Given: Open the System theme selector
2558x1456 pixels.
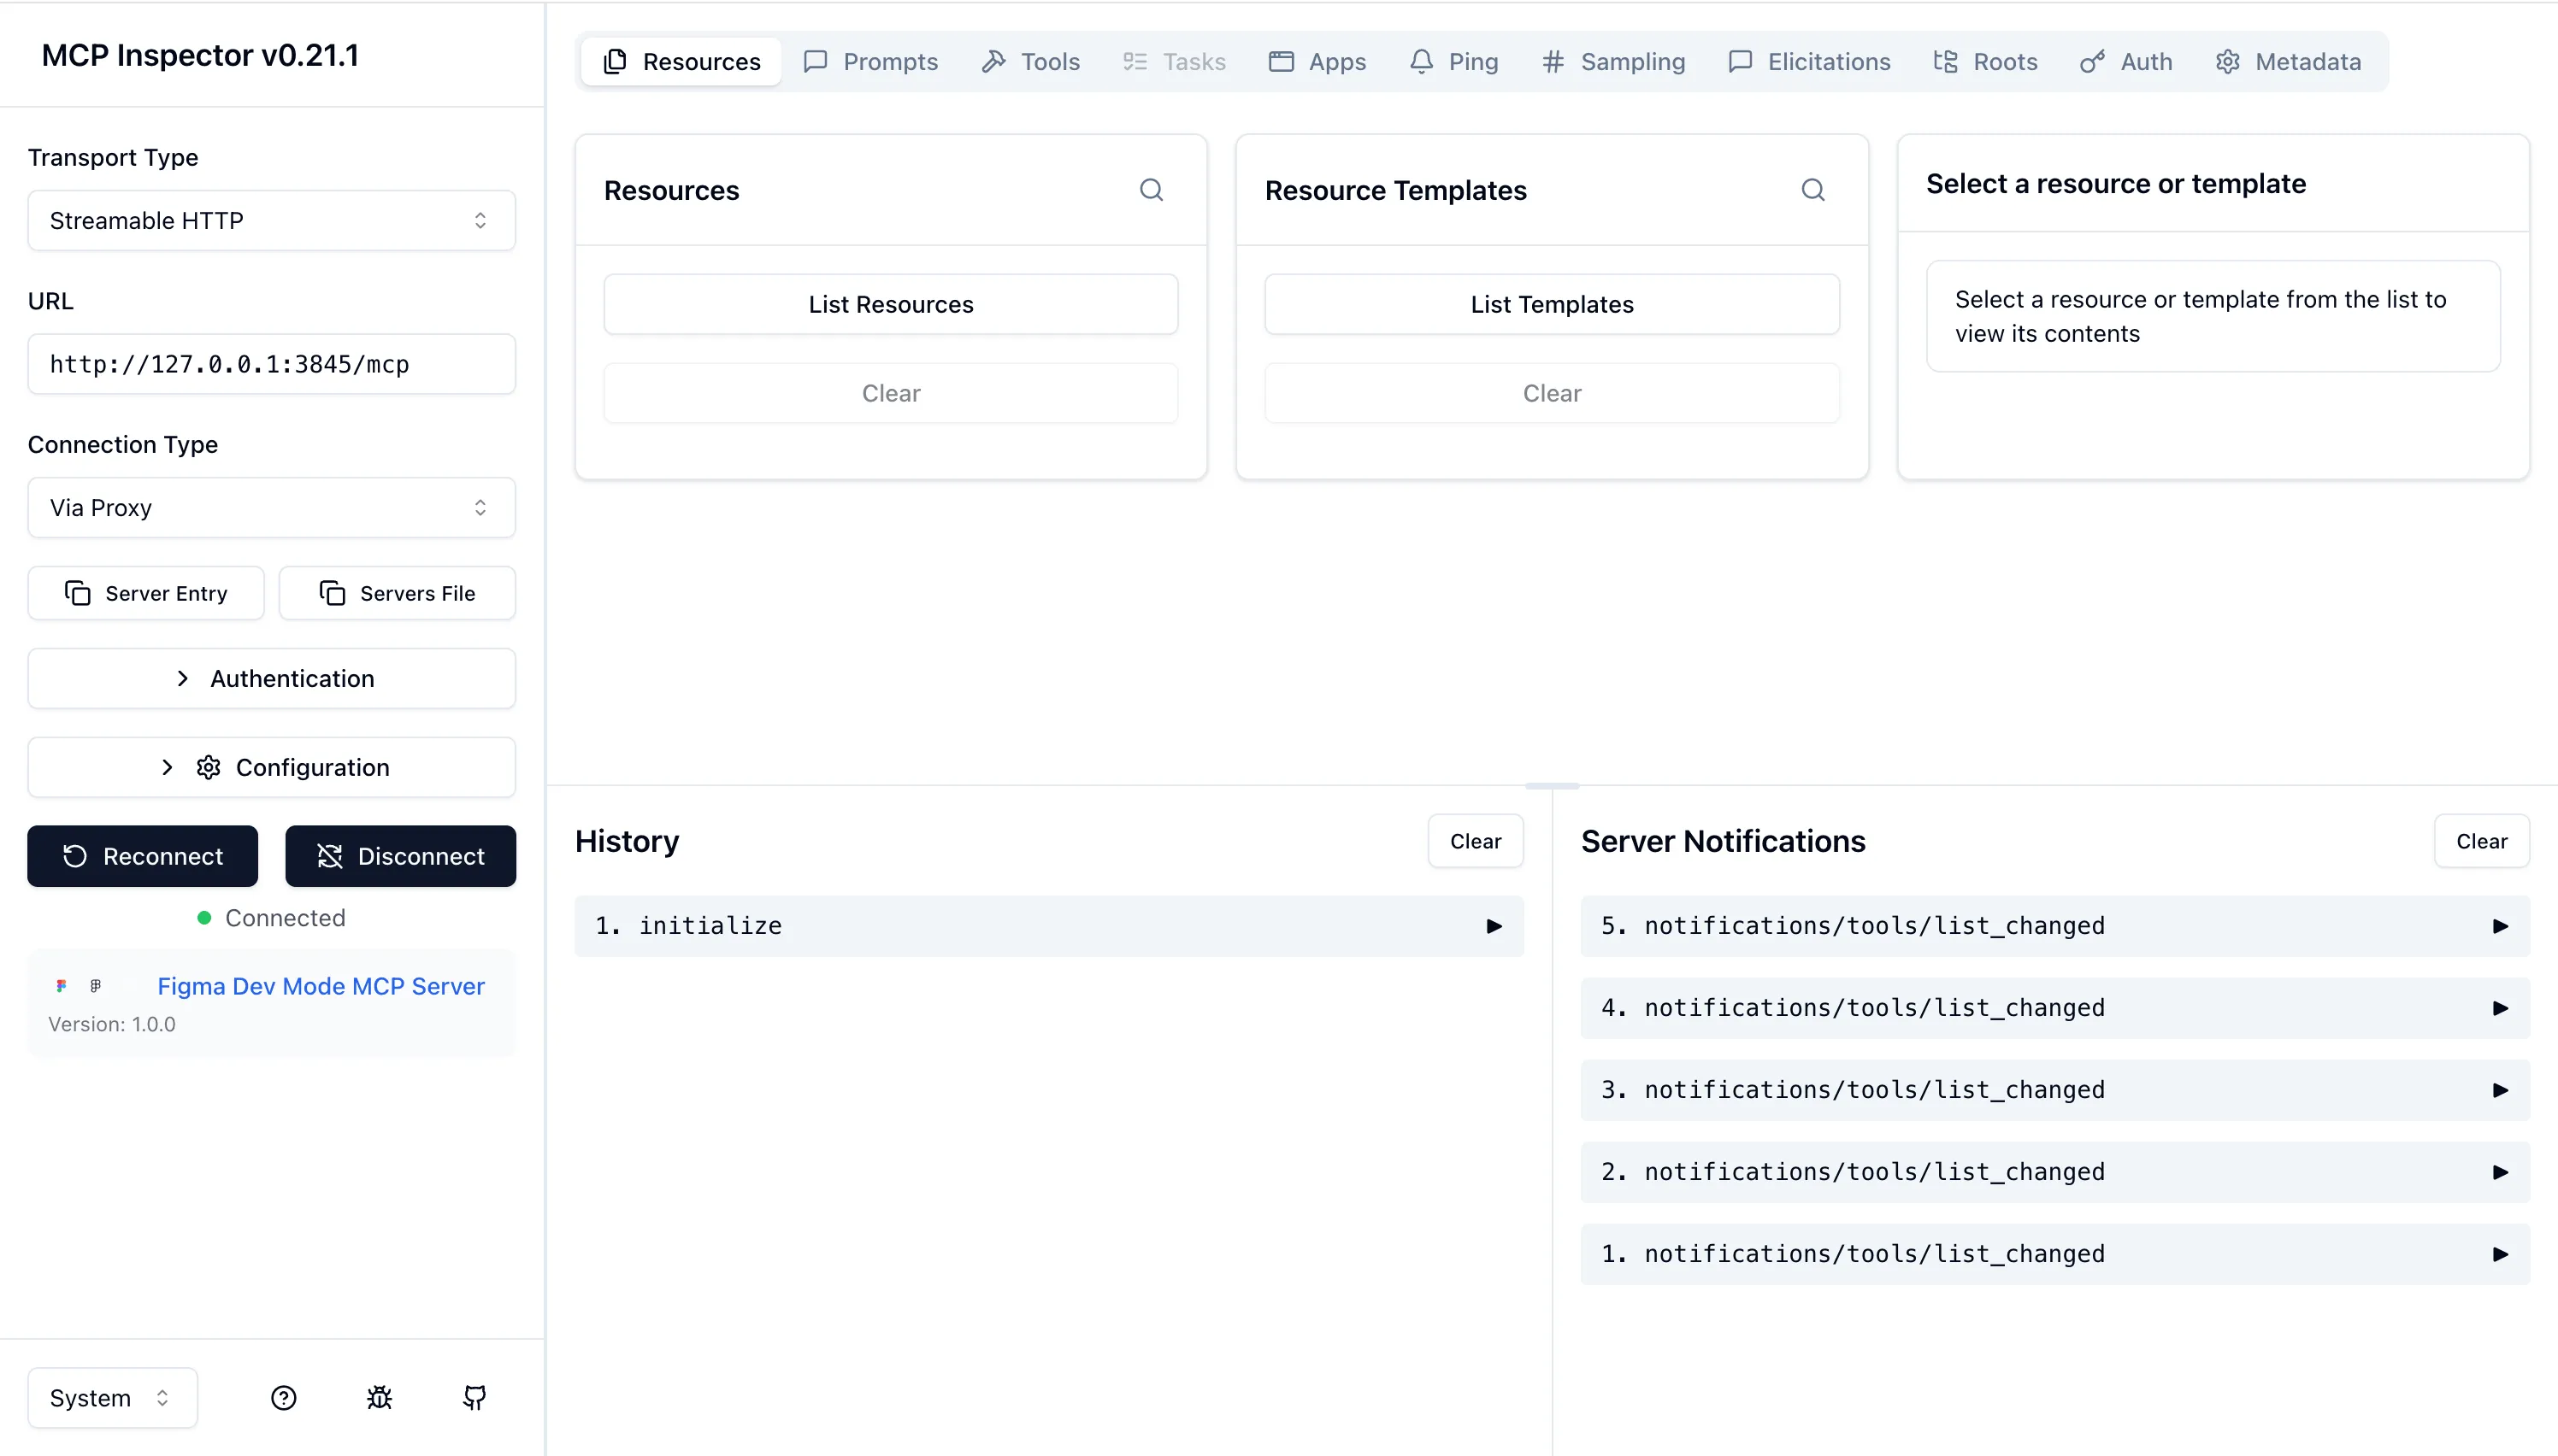Looking at the screenshot, I should click(x=111, y=1397).
